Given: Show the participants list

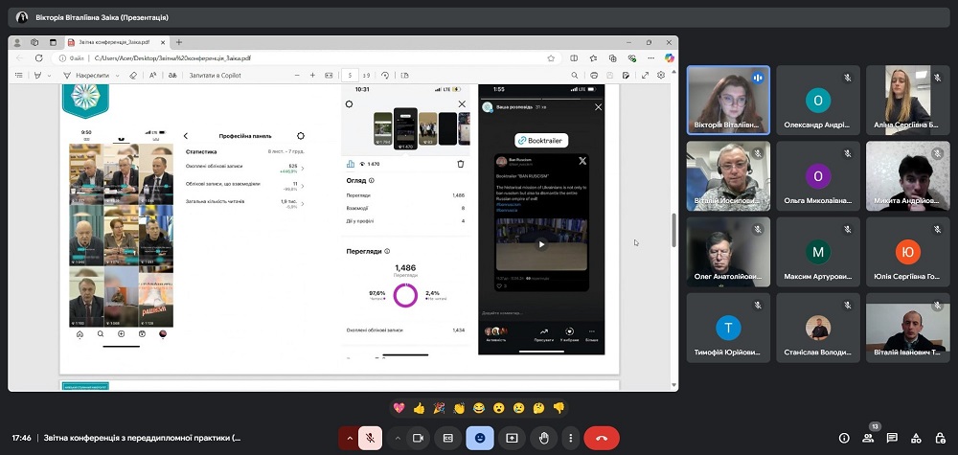Looking at the screenshot, I should click(x=868, y=438).
